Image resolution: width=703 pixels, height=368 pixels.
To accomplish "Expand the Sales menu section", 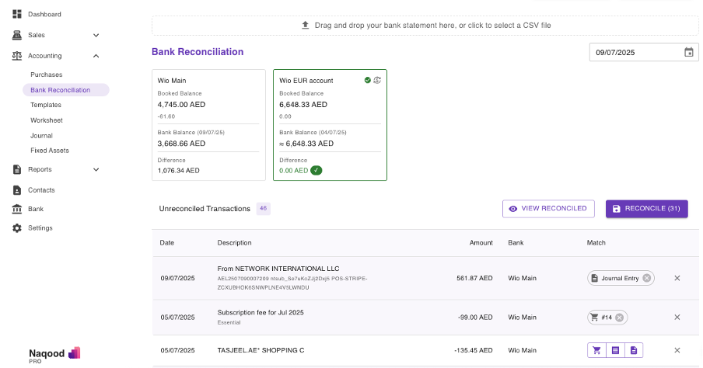I will pos(96,35).
